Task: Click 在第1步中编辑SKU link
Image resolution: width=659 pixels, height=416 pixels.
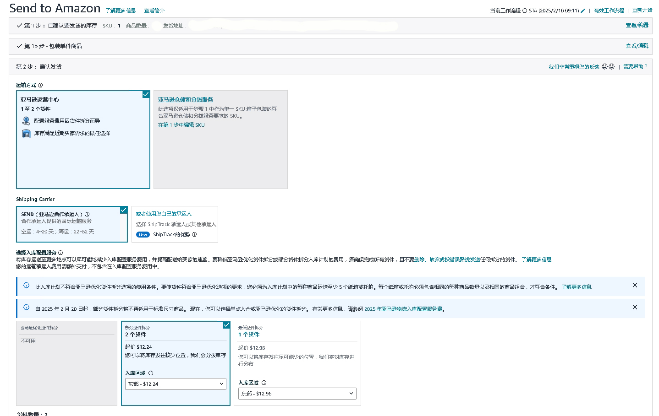Action: pos(181,125)
